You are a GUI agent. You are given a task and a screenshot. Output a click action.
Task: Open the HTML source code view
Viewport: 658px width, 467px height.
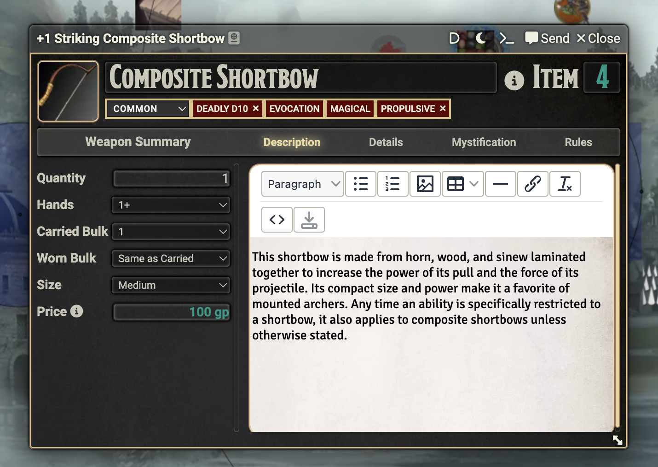pyautogui.click(x=277, y=220)
